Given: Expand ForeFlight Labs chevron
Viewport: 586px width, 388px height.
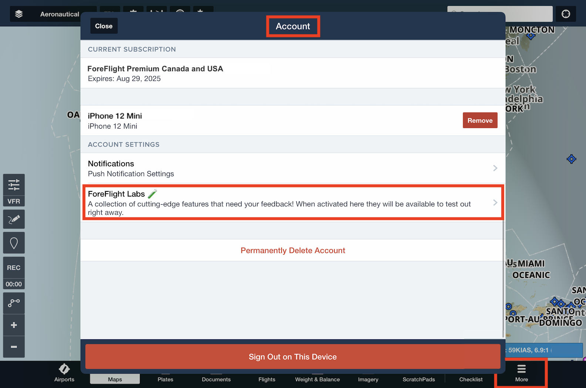Looking at the screenshot, I should tap(495, 202).
